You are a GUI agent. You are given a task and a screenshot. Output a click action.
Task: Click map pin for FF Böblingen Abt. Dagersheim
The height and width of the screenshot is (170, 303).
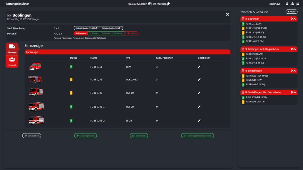click(292, 49)
